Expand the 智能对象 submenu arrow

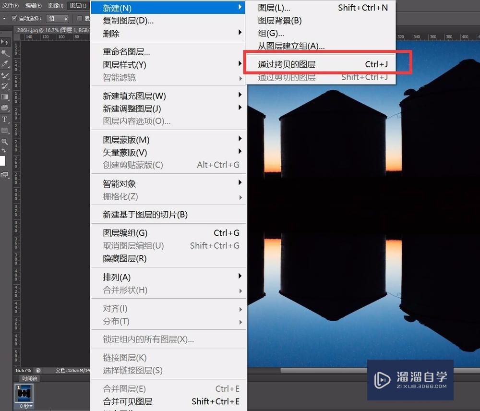240,182
